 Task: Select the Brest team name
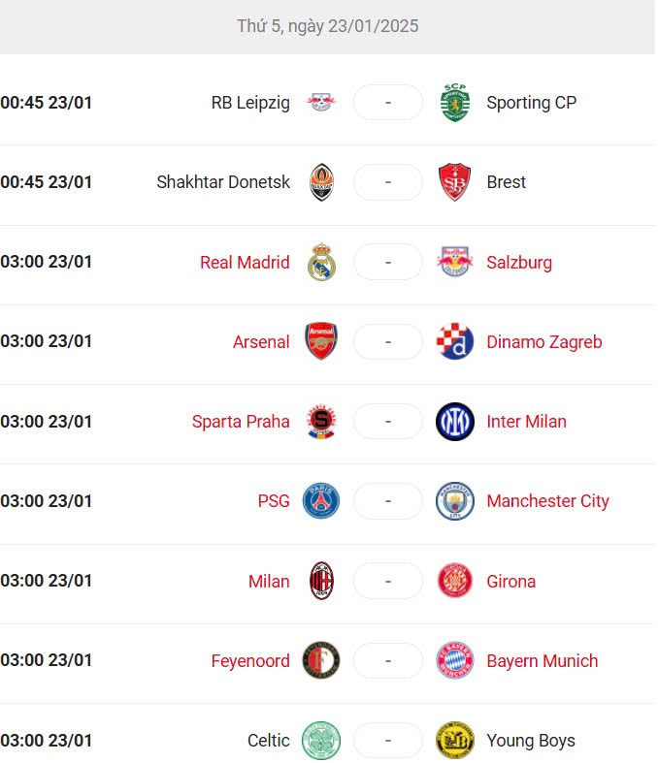tap(506, 182)
